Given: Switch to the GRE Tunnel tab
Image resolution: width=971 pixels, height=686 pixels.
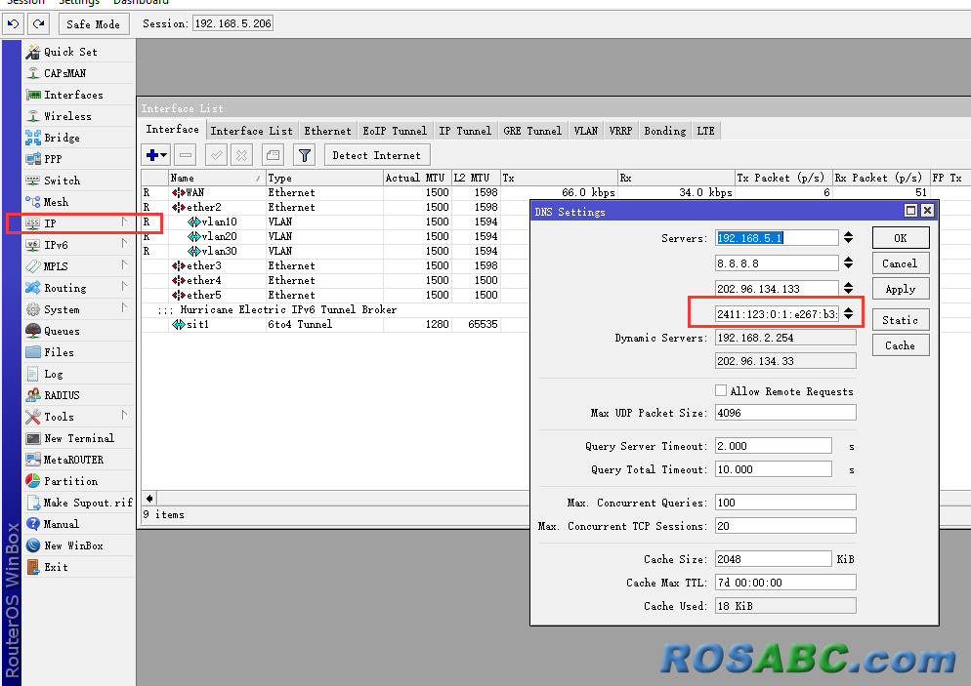Looking at the screenshot, I should click(532, 131).
